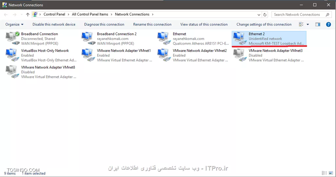Click 'Qualcomm Atheros AR8151 PCI-E...' text

point(201,44)
